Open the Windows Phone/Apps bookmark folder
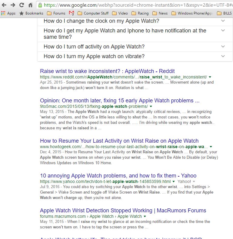 (192, 13)
